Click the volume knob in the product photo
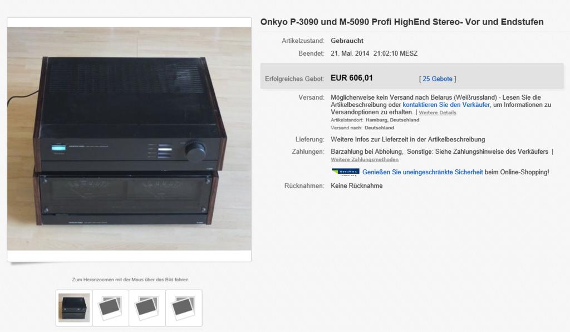 (195, 150)
